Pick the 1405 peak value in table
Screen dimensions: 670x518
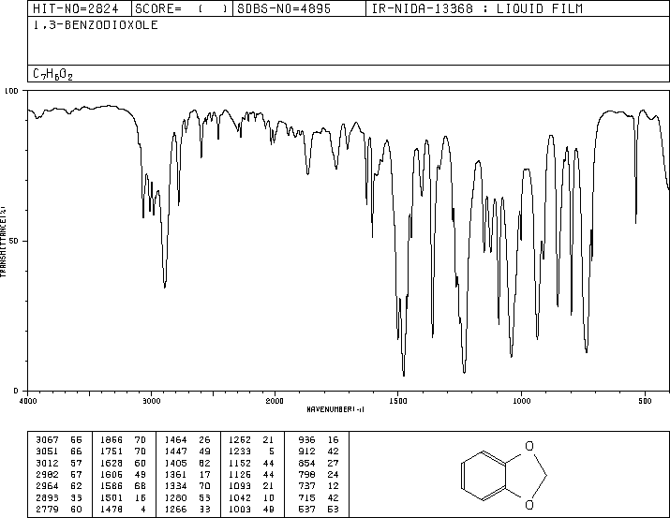(x=175, y=463)
